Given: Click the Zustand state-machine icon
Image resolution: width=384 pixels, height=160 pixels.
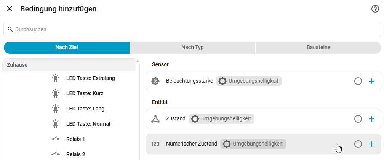Looking at the screenshot, I should click(x=155, y=119).
